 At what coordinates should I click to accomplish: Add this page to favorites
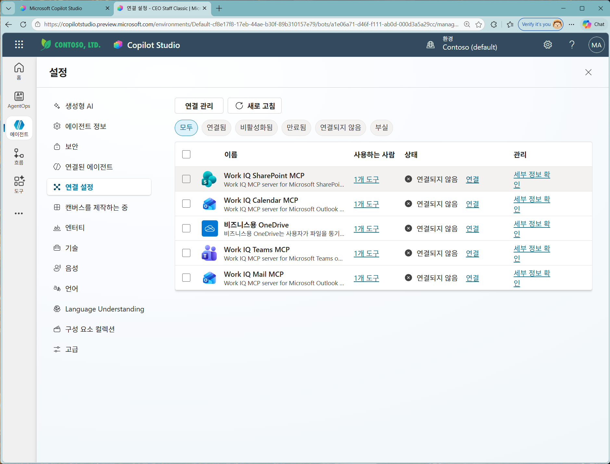[x=478, y=24]
